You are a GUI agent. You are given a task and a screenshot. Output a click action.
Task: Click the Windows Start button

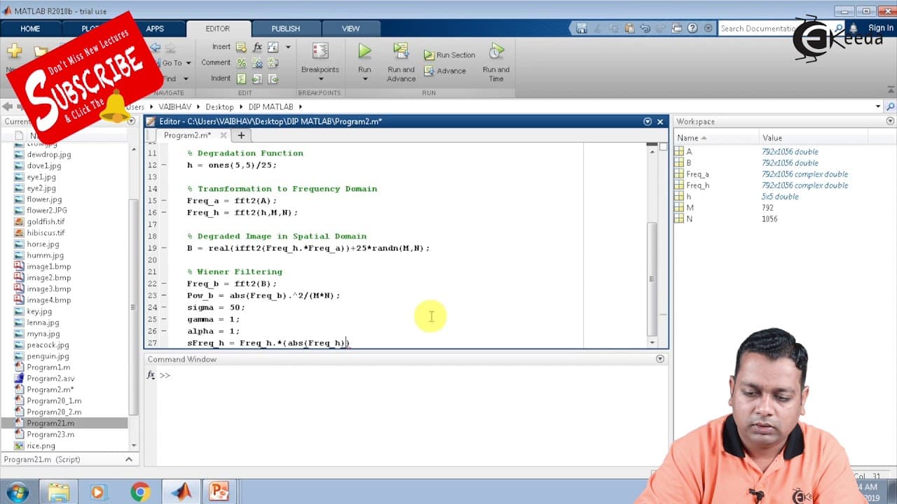[17, 491]
